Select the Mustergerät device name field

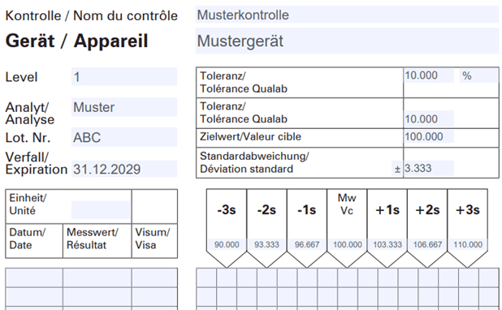pos(347,41)
